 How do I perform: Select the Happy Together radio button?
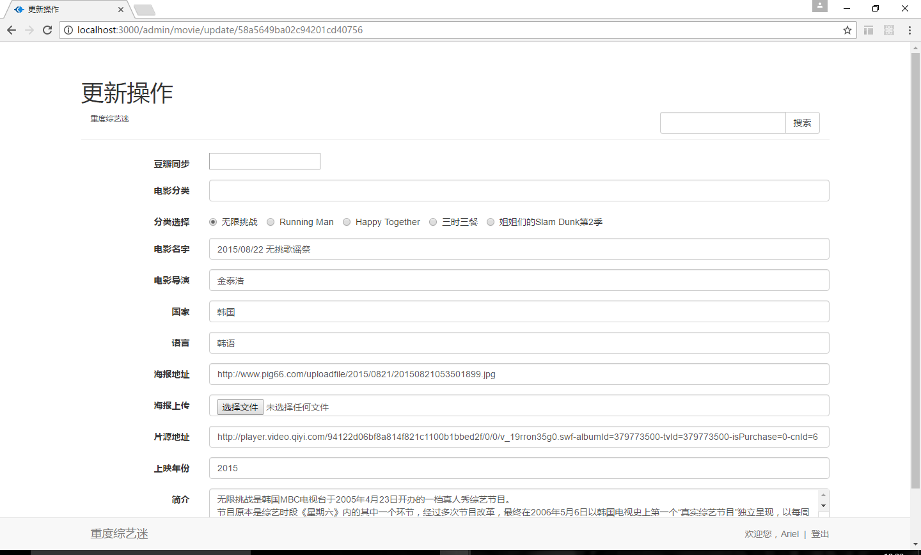pyautogui.click(x=347, y=222)
